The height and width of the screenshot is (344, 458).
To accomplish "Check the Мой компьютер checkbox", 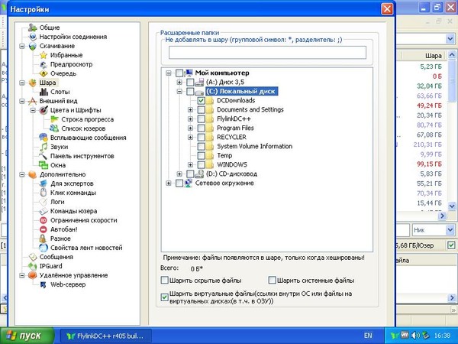I will click(x=179, y=73).
